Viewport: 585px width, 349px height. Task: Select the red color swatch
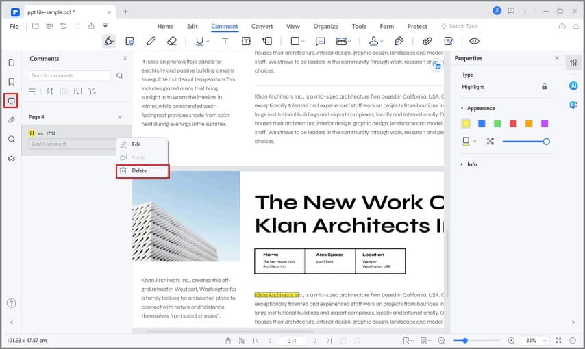pos(513,123)
